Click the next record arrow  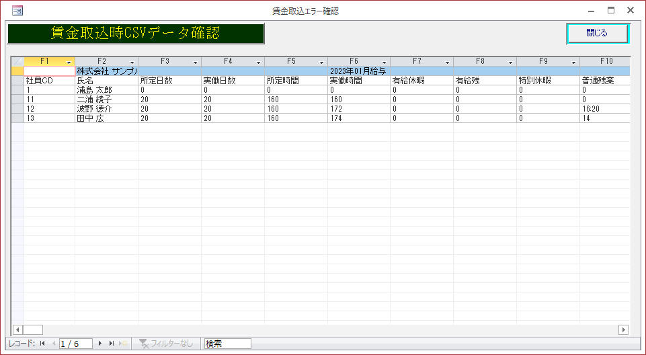(100, 344)
